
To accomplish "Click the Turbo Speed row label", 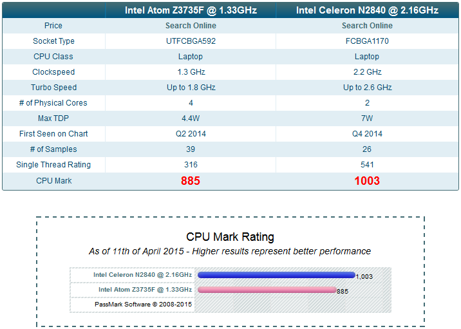I will coord(54,88).
